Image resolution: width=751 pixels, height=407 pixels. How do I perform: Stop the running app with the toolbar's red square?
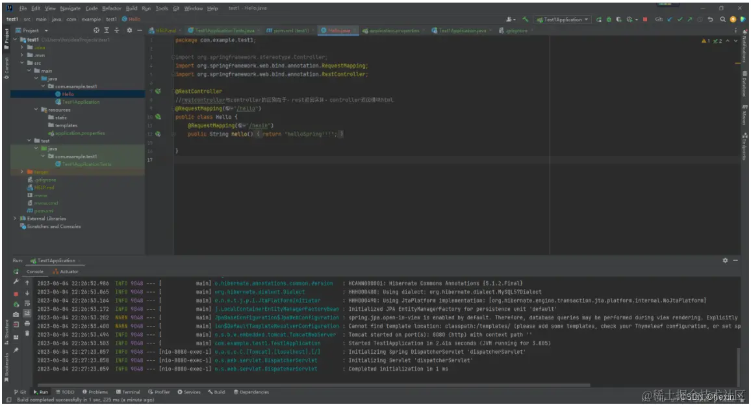[x=645, y=19]
